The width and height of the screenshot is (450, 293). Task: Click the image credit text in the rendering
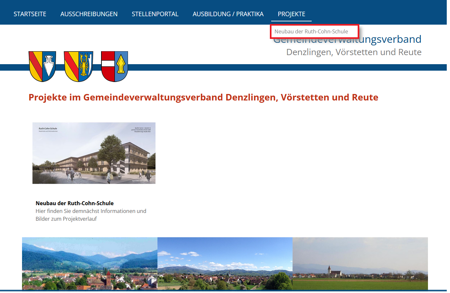142,130
